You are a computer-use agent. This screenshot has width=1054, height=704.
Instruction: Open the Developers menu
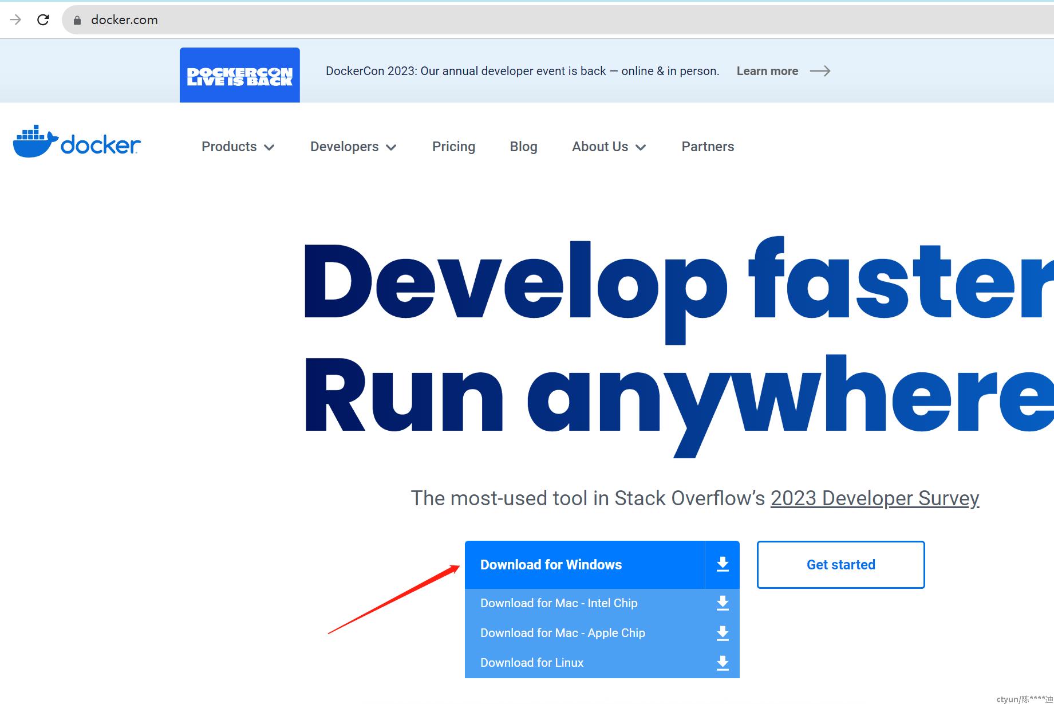[344, 147]
